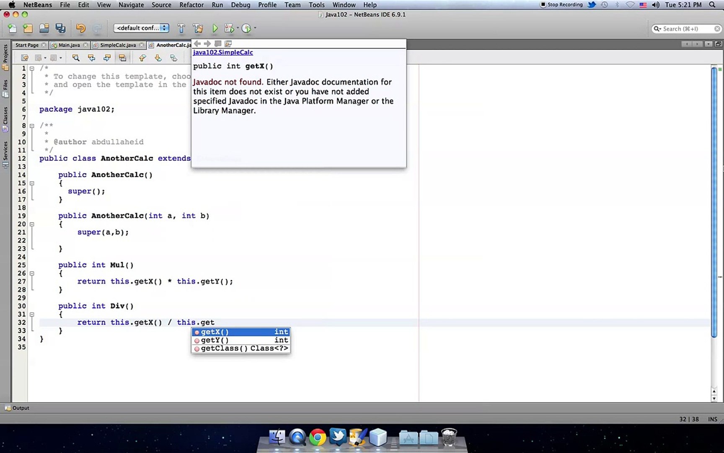Click the Save All toolbar icon
Image resolution: width=724 pixels, height=453 pixels.
60,28
